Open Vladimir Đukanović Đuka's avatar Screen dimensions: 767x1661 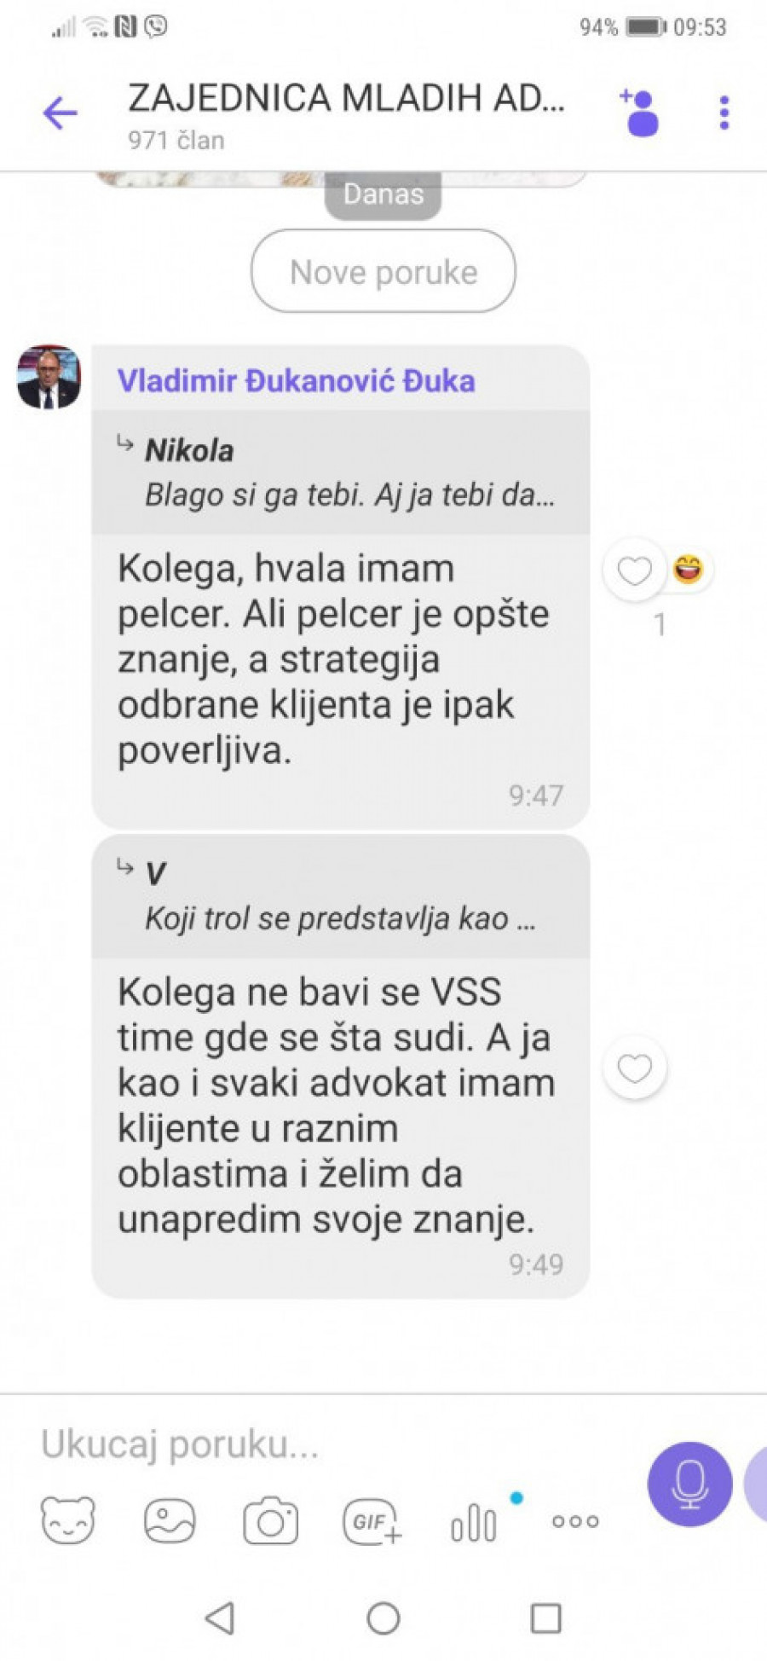(49, 377)
